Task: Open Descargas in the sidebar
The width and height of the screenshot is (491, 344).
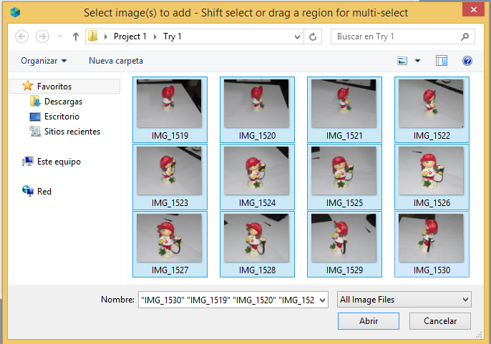Action: pyautogui.click(x=63, y=102)
